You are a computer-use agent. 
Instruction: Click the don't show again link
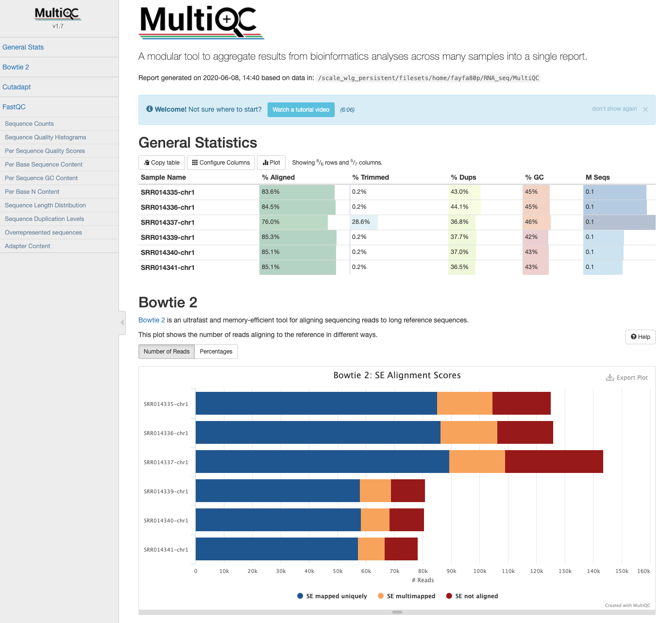point(614,109)
